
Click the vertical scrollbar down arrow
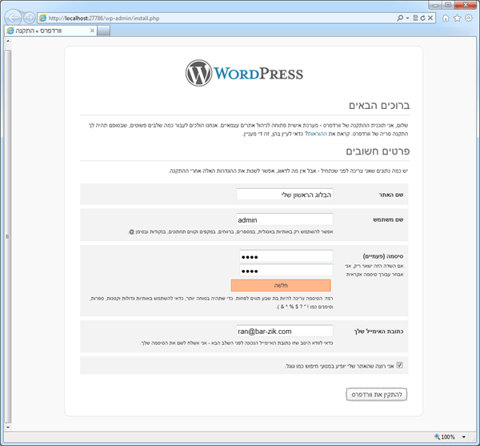pyautogui.click(x=8, y=427)
